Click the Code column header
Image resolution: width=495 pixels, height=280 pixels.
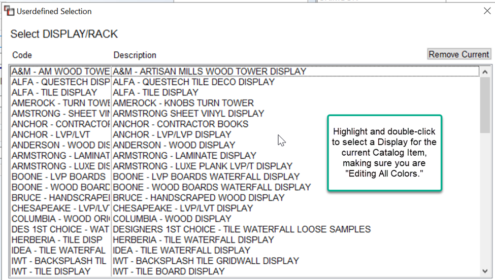[x=22, y=55]
